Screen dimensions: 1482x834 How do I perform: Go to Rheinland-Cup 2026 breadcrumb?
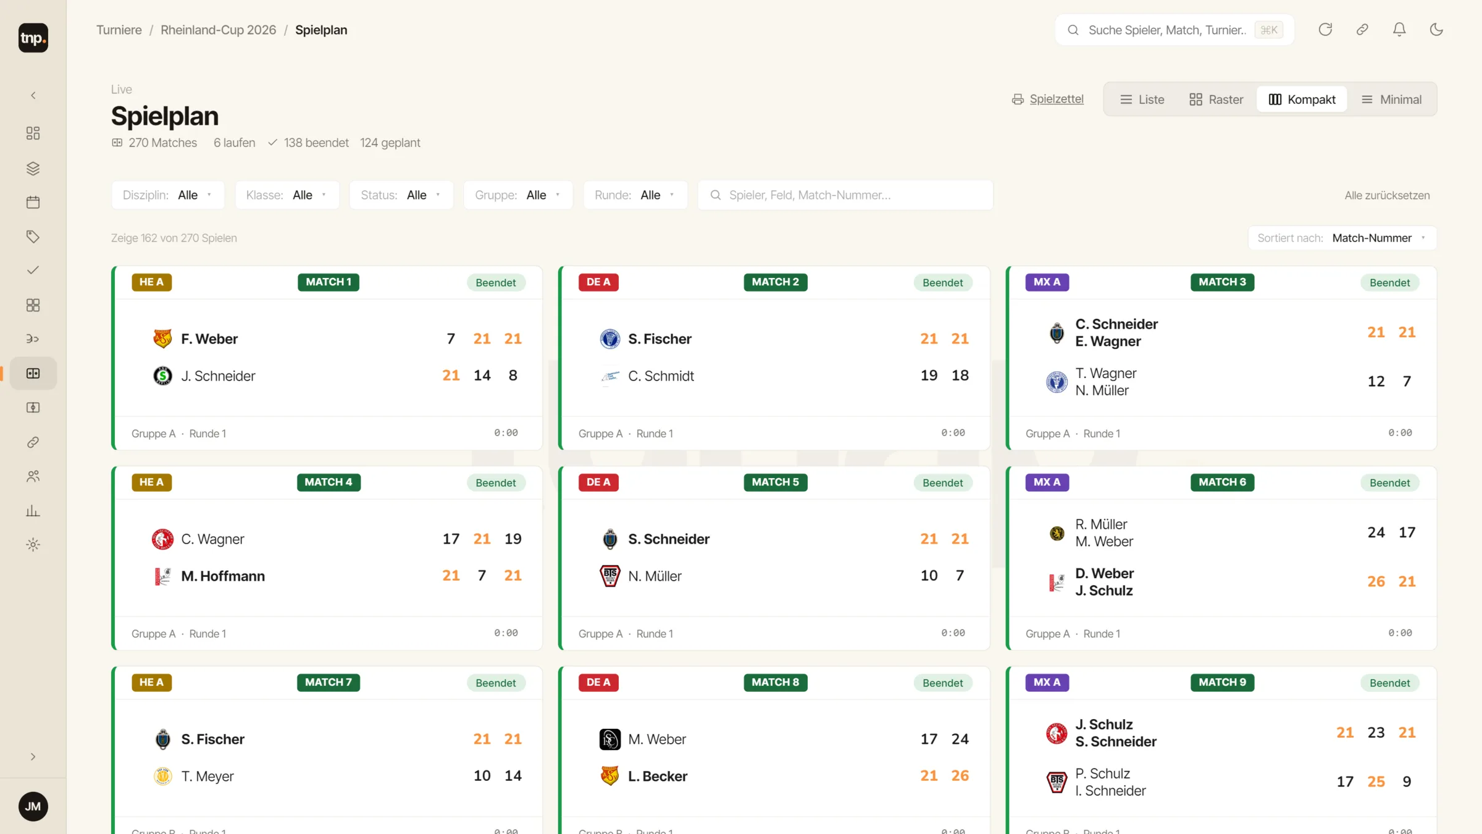pos(218,30)
